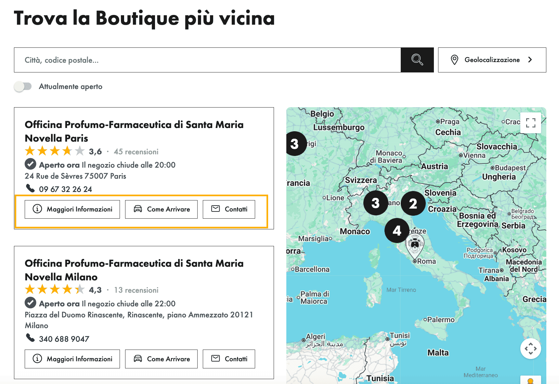Click the car icon on Come Arrivare for Milano
Image resolution: width=559 pixels, height=384 pixels.
click(139, 359)
